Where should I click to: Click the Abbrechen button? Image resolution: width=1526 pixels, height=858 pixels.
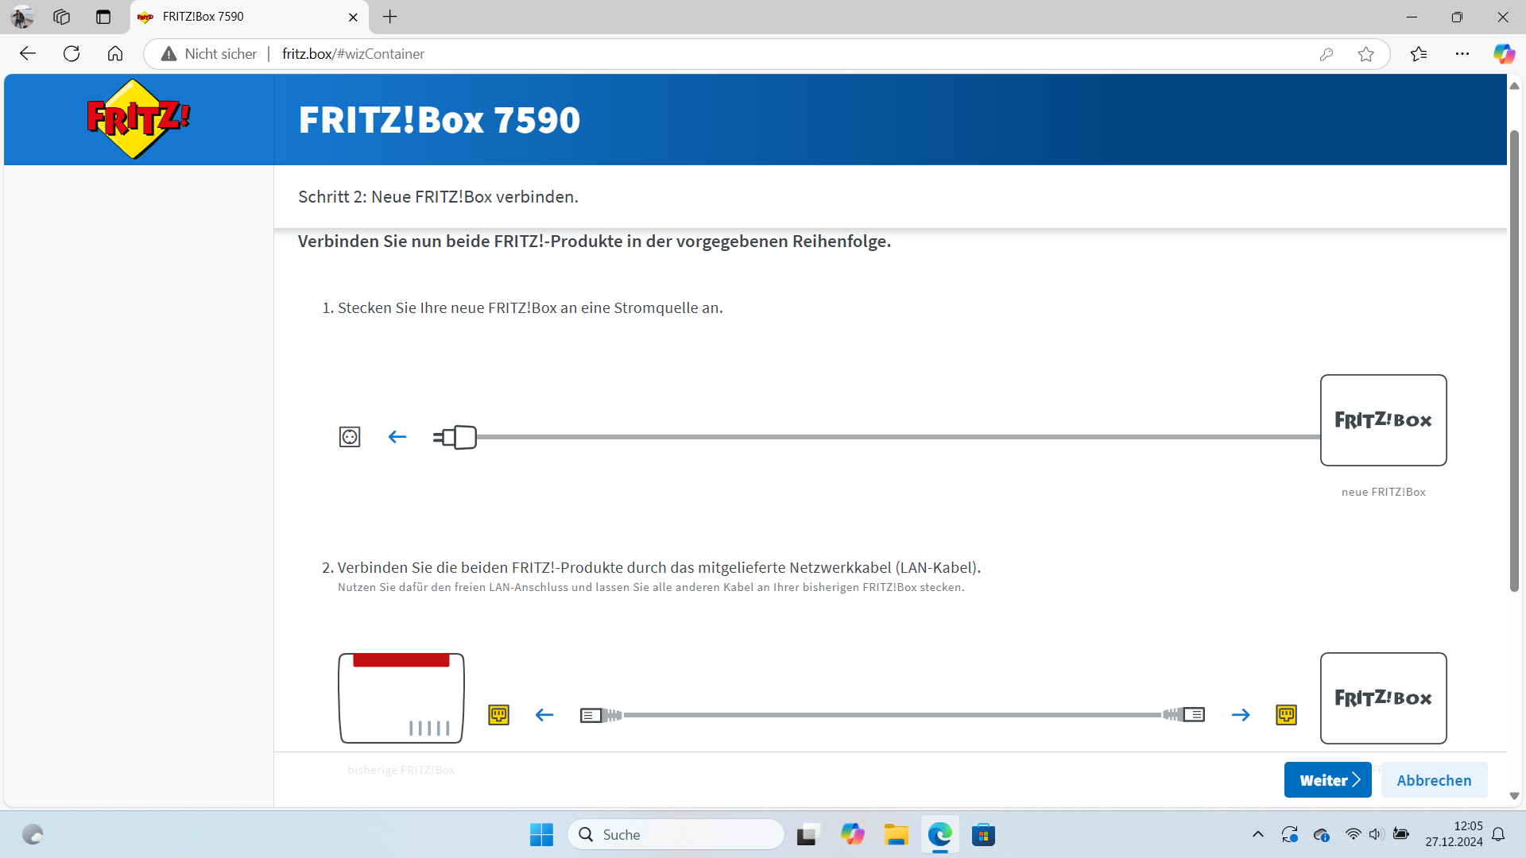click(x=1434, y=780)
